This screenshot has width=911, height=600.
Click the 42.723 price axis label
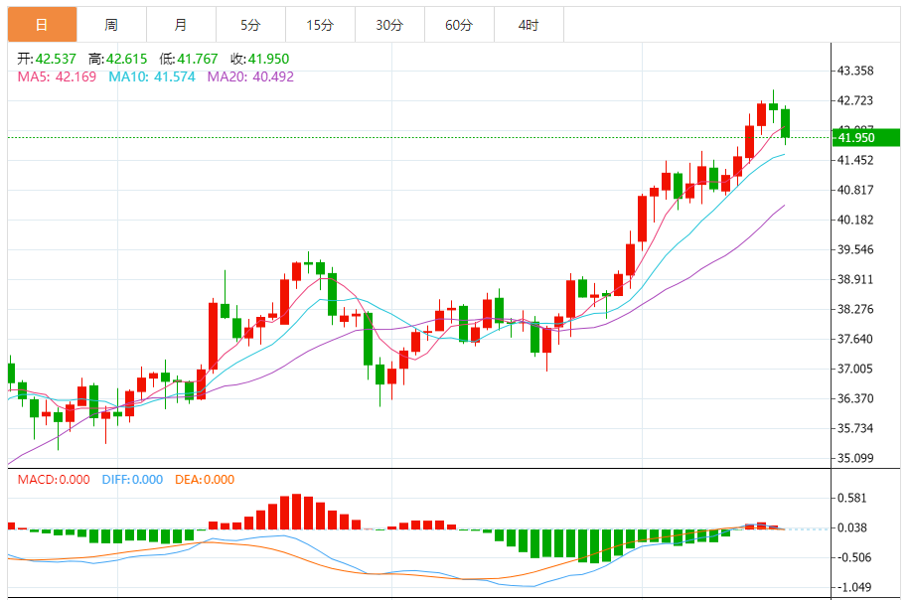855,100
